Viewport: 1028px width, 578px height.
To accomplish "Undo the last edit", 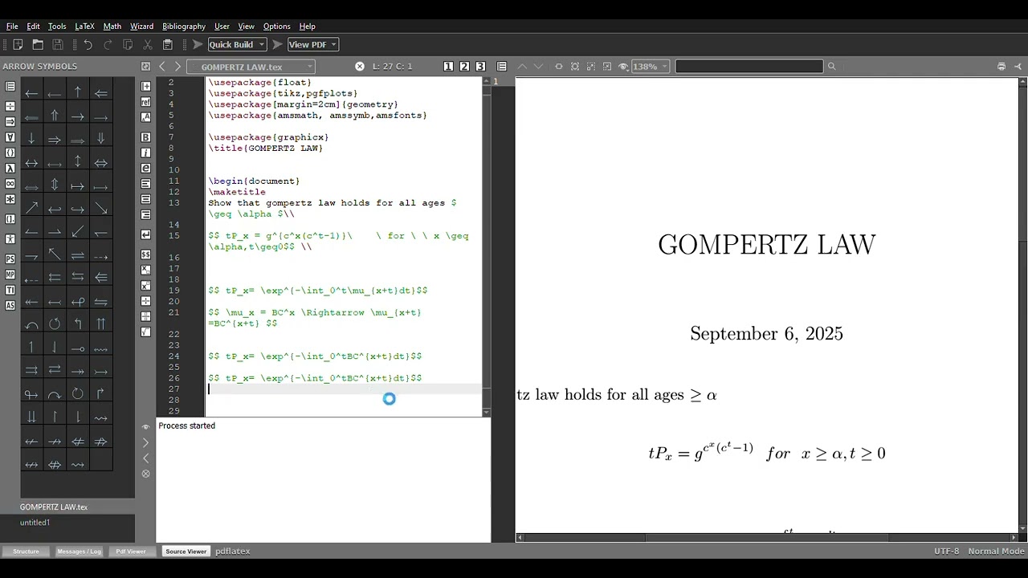I will (x=88, y=44).
